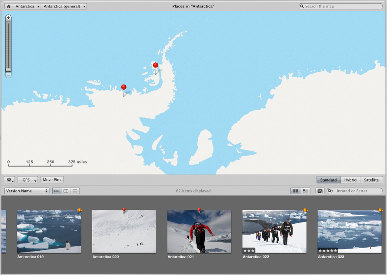Select the Antarctica 021 thumbnail
The image size is (387, 276).
[x=199, y=232]
